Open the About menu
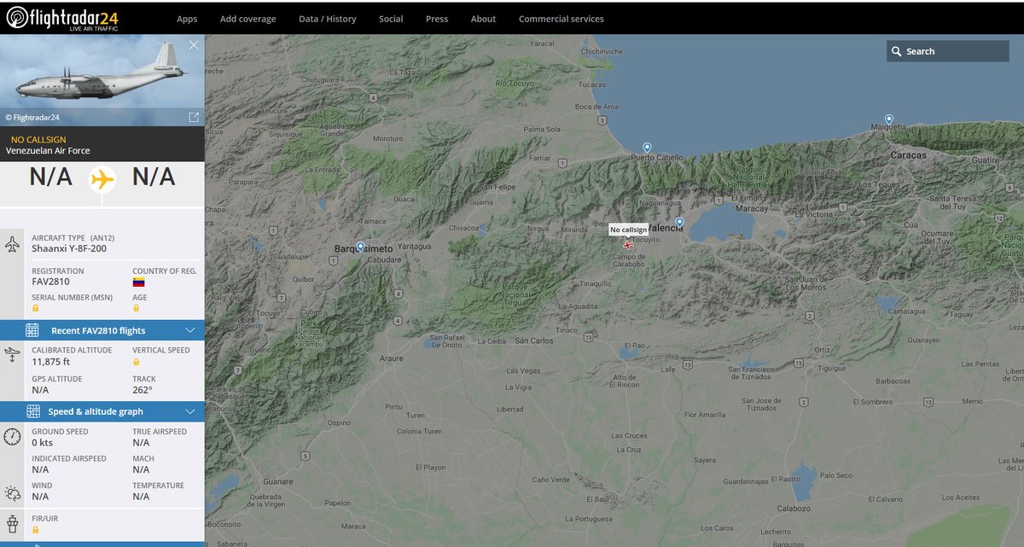Image resolution: width=1024 pixels, height=547 pixels. click(x=483, y=19)
